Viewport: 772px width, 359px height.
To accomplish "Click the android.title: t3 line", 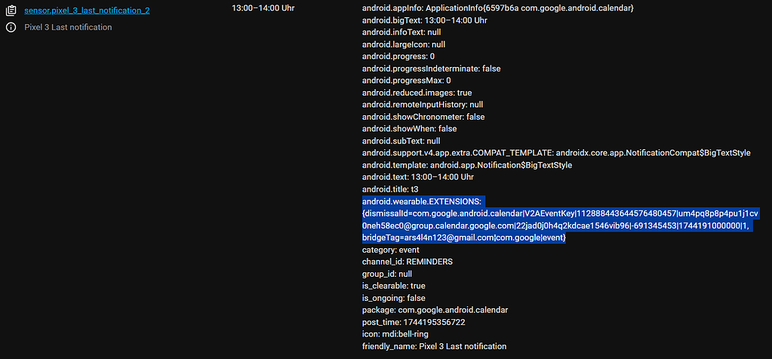I will [390, 189].
